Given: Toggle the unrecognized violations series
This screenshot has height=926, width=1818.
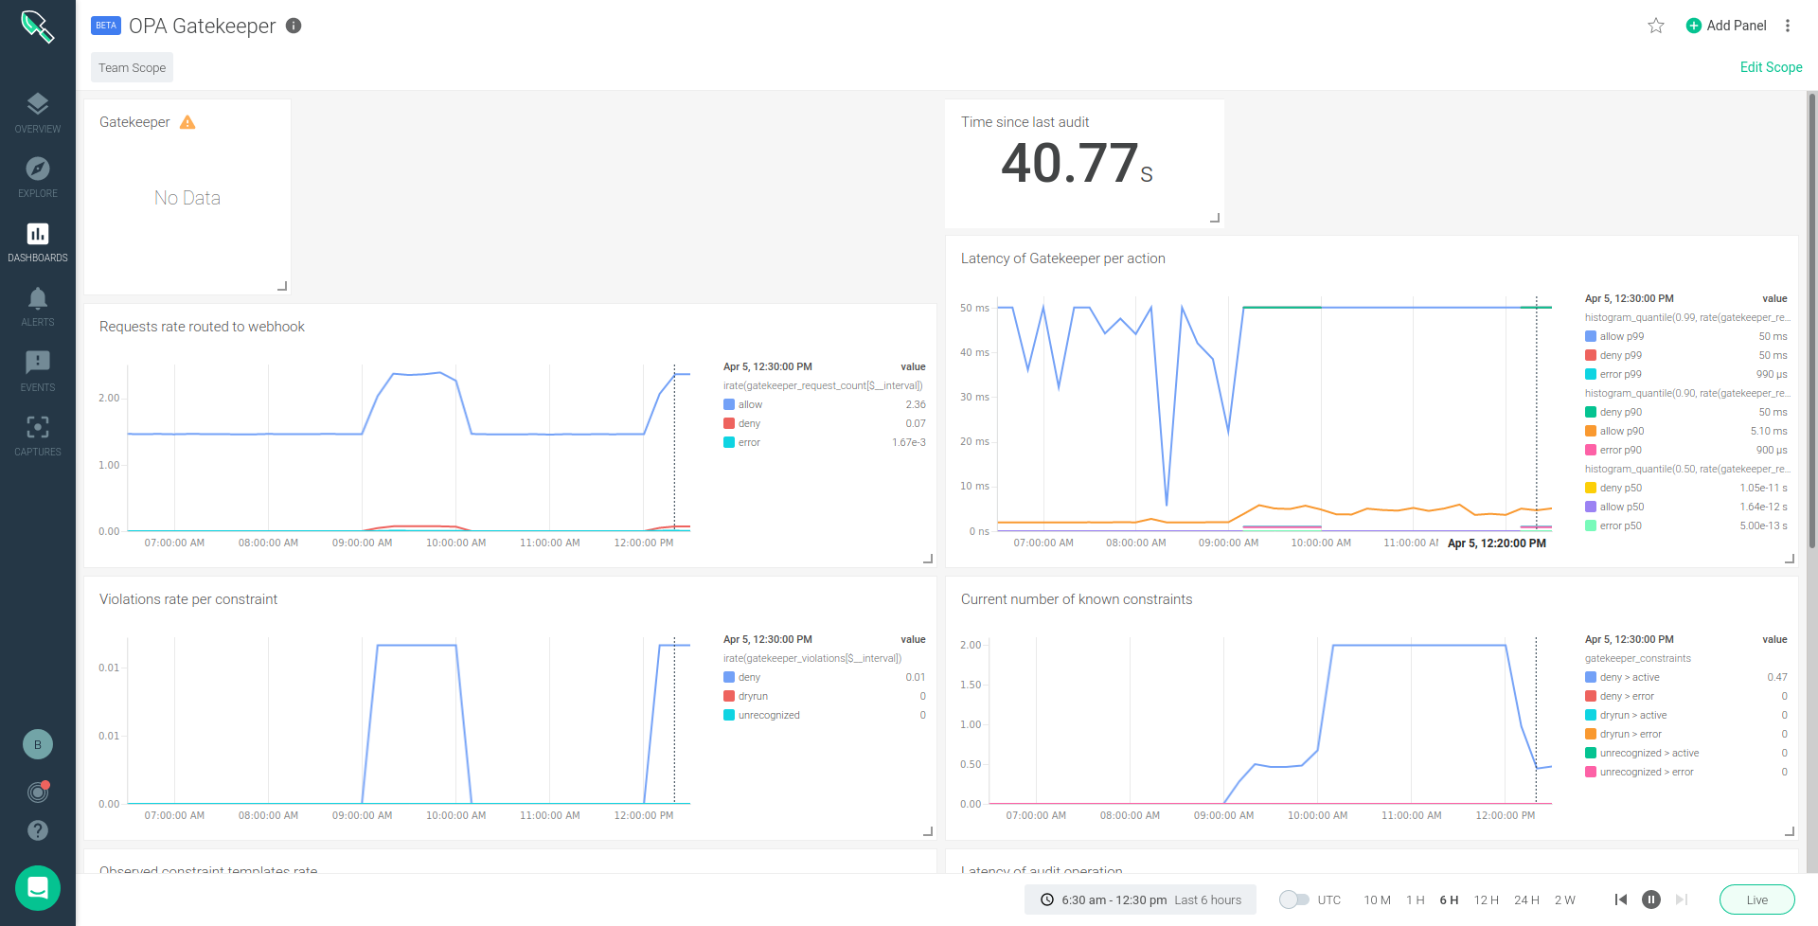Looking at the screenshot, I should [x=824, y=715].
